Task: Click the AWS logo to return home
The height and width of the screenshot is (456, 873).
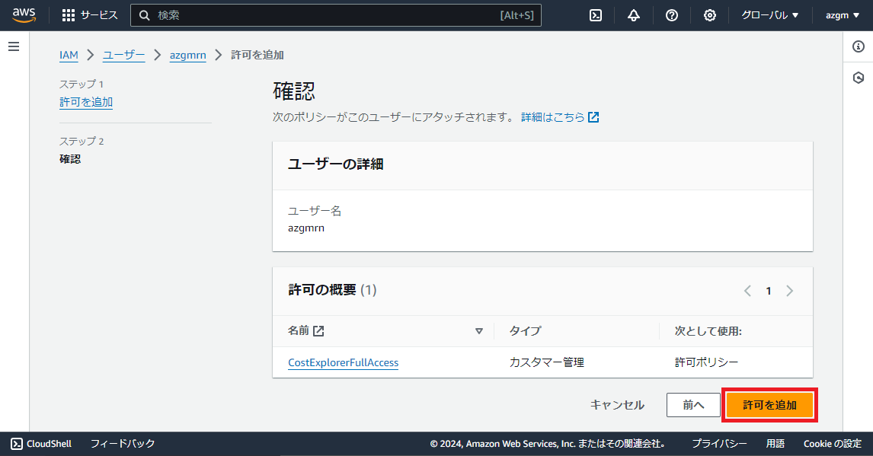Action: coord(23,14)
